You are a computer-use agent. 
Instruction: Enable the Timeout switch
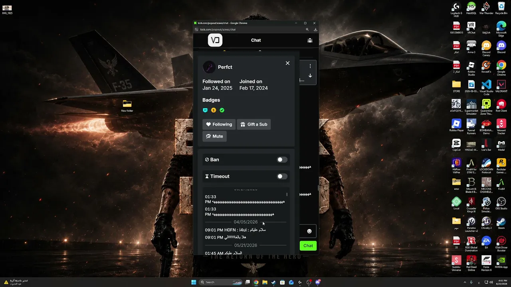point(282,177)
